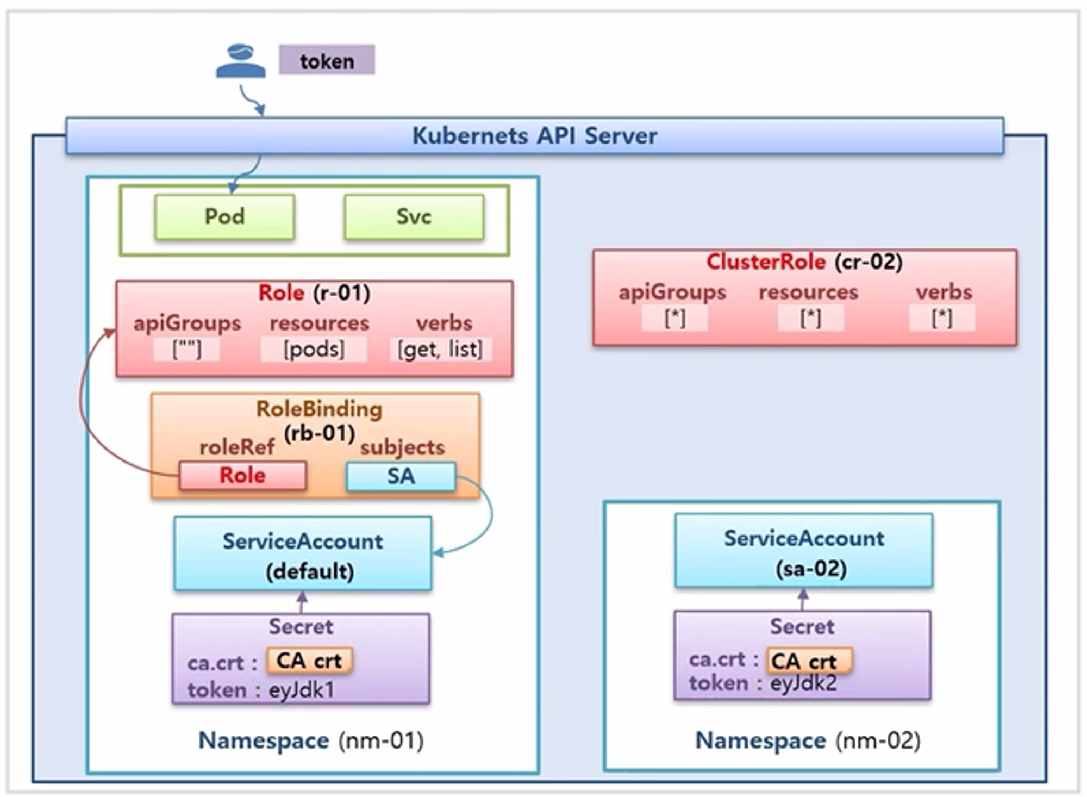The image size is (1087, 797).
Task: Click apiGroups value [""] in Role r-01
Action: click(187, 349)
